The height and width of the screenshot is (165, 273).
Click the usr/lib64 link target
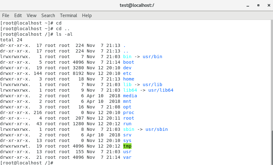point(161,90)
